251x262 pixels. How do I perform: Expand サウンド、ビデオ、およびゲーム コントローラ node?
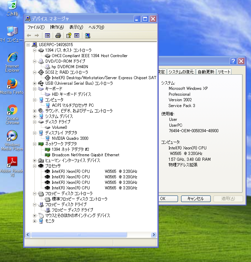point(34,111)
